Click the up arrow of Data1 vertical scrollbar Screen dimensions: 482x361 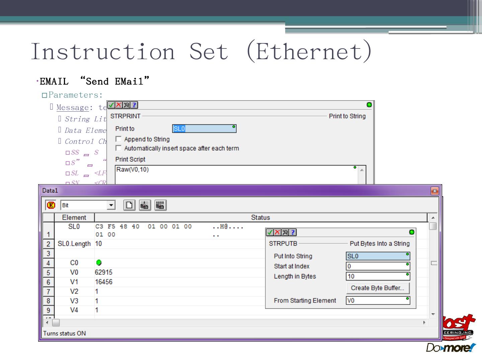click(x=433, y=218)
